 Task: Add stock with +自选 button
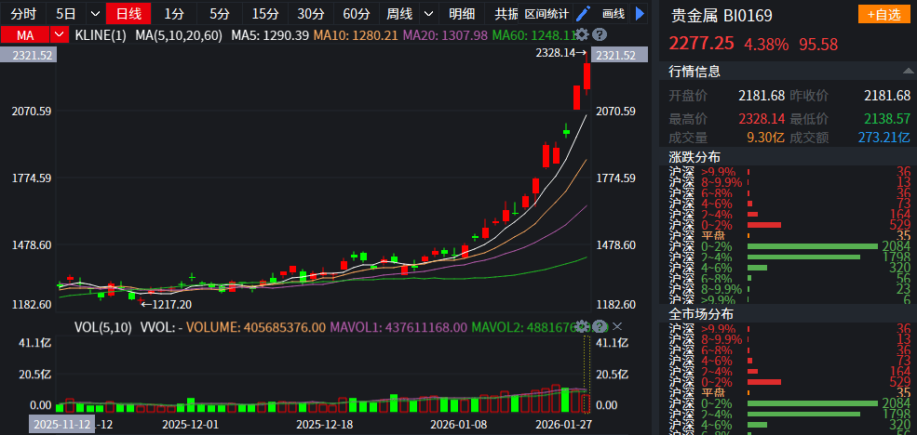[x=883, y=14]
